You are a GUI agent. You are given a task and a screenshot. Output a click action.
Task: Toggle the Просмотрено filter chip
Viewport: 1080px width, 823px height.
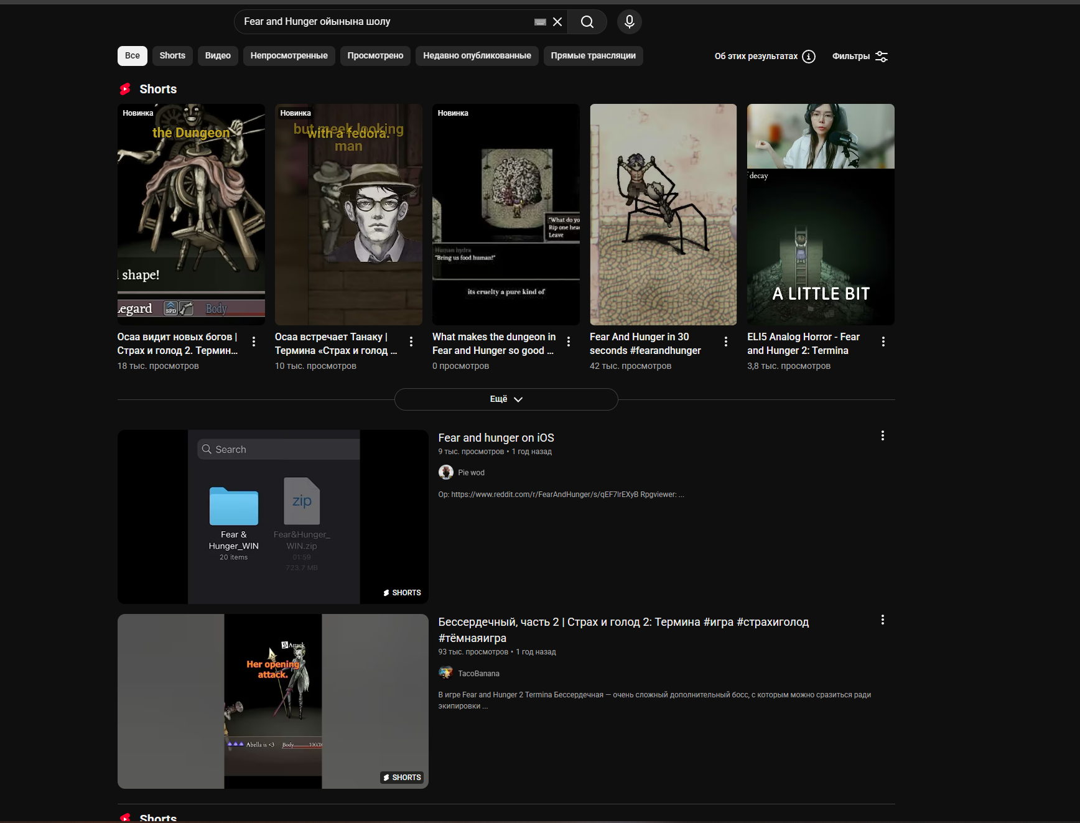point(375,56)
